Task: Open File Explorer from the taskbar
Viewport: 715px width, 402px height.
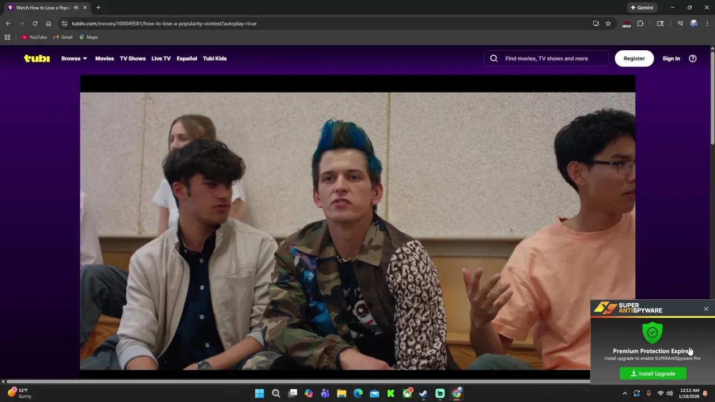Action: click(341, 394)
